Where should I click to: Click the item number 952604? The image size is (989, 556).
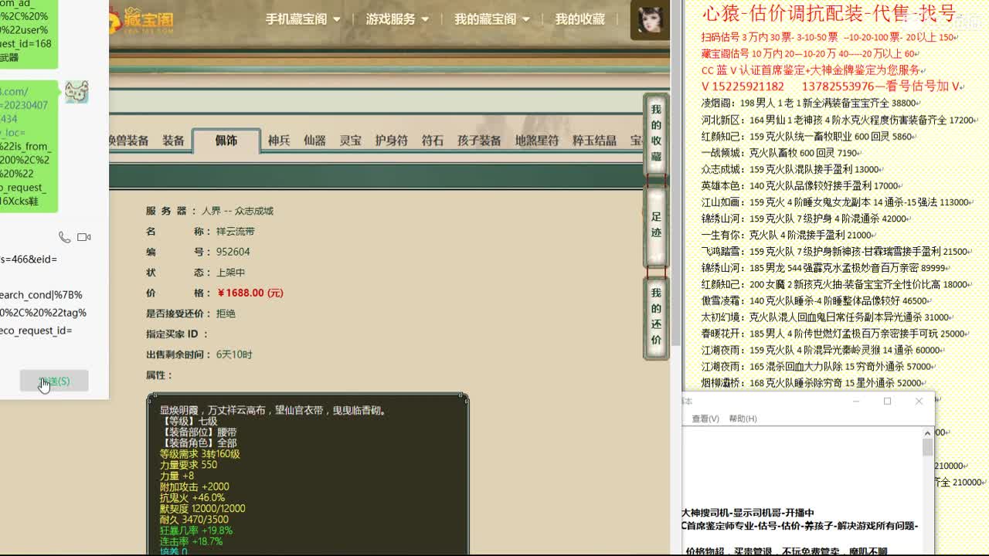(233, 252)
